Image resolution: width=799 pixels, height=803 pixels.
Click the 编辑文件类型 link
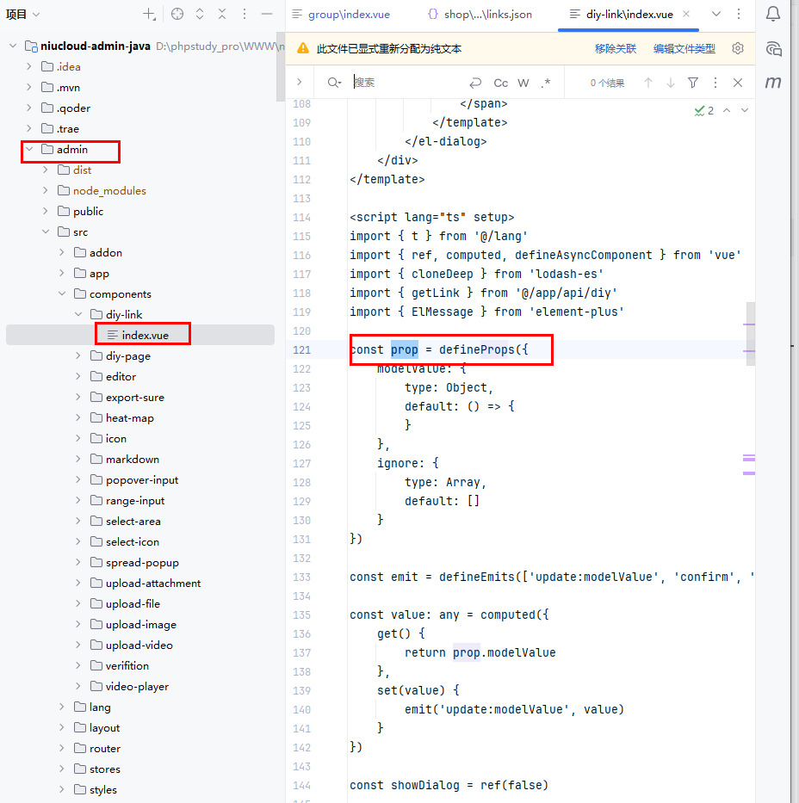click(x=684, y=49)
